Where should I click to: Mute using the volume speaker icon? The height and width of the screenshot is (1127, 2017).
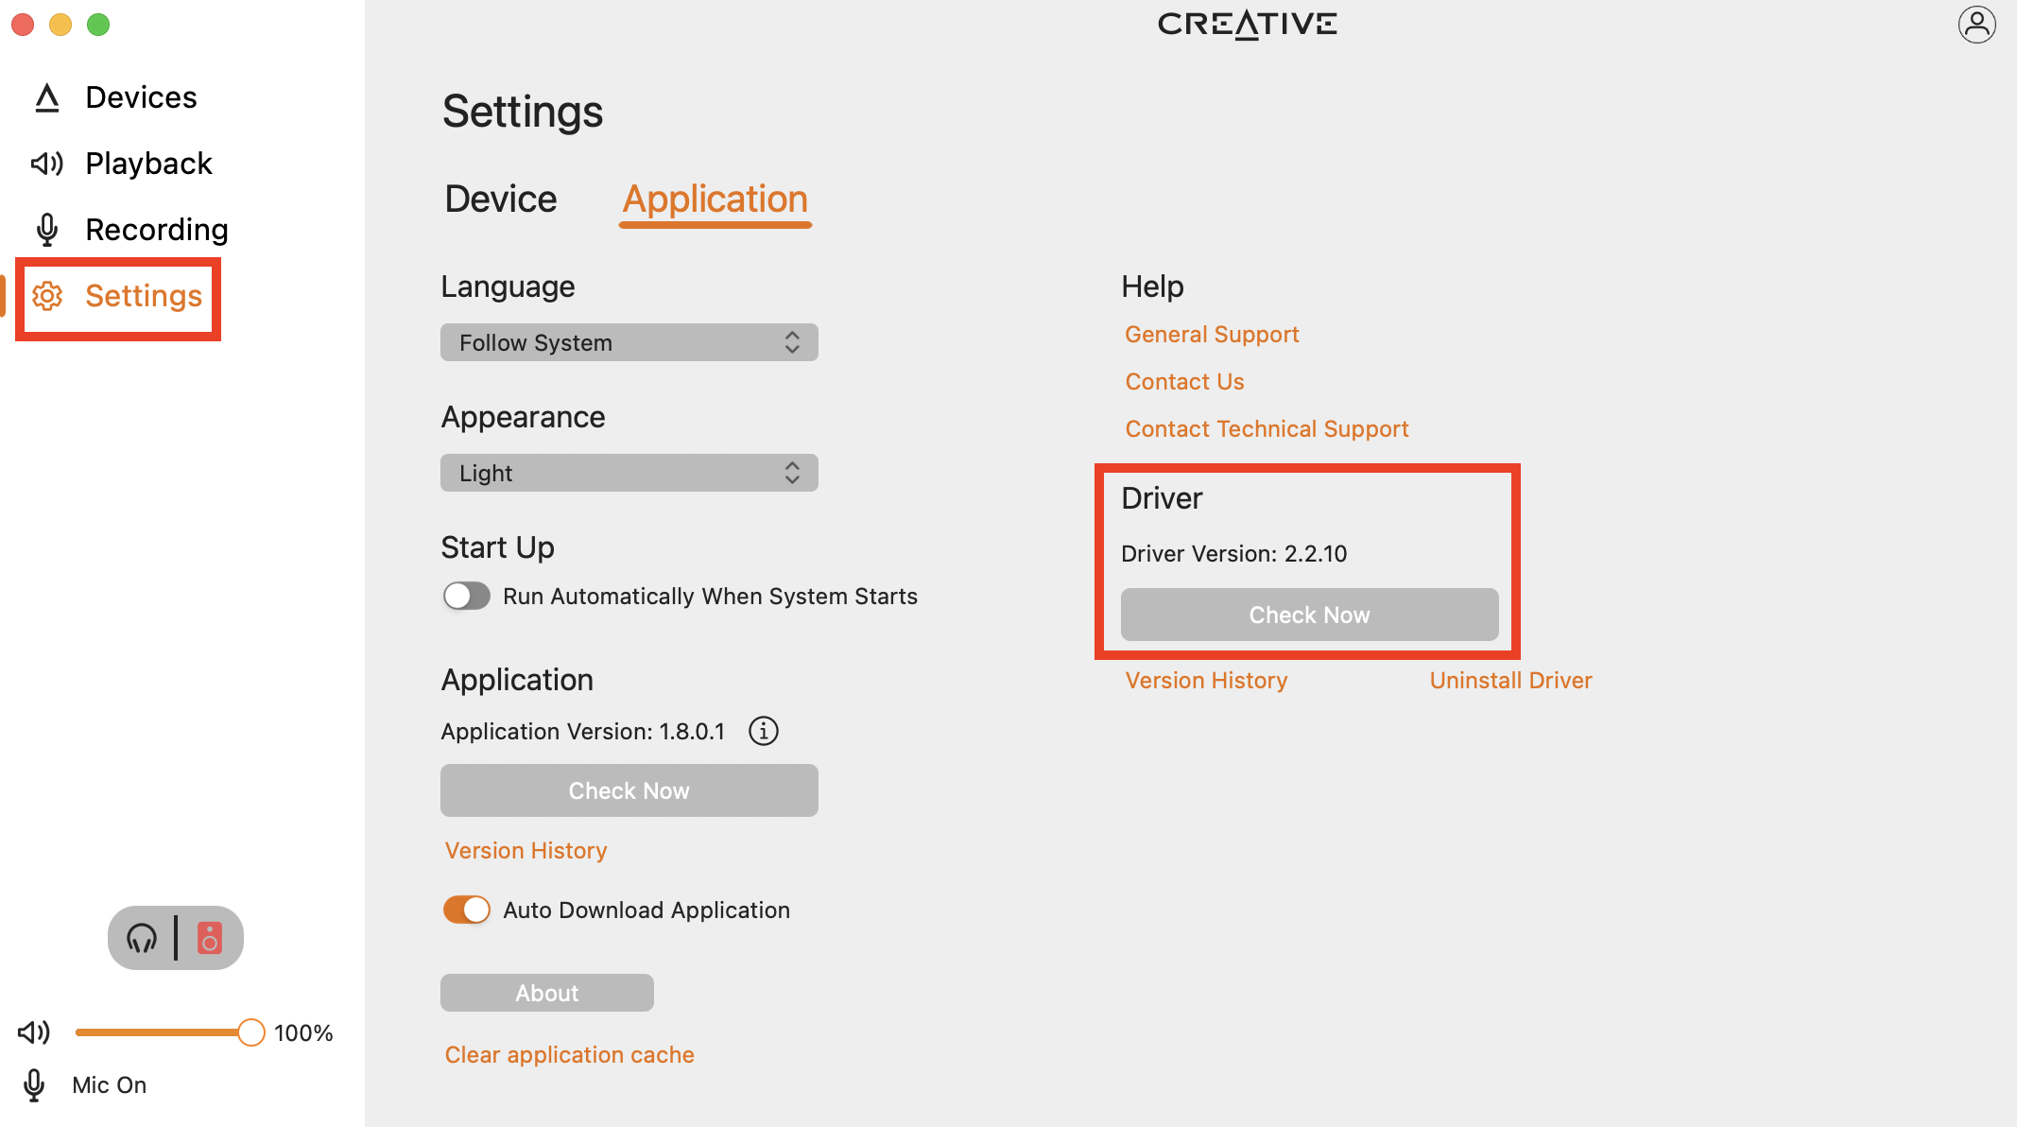pyautogui.click(x=34, y=1032)
